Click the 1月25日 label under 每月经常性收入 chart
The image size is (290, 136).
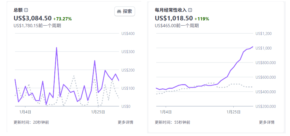click(x=234, y=112)
